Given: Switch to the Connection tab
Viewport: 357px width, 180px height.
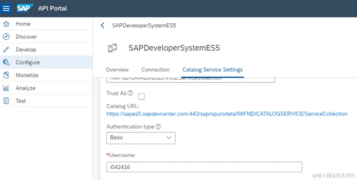Looking at the screenshot, I should click(x=155, y=70).
